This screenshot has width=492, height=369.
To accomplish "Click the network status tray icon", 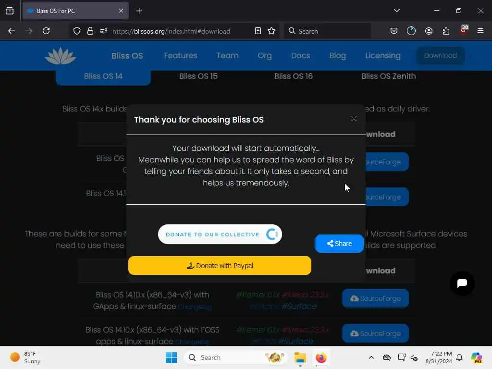I will tap(402, 357).
